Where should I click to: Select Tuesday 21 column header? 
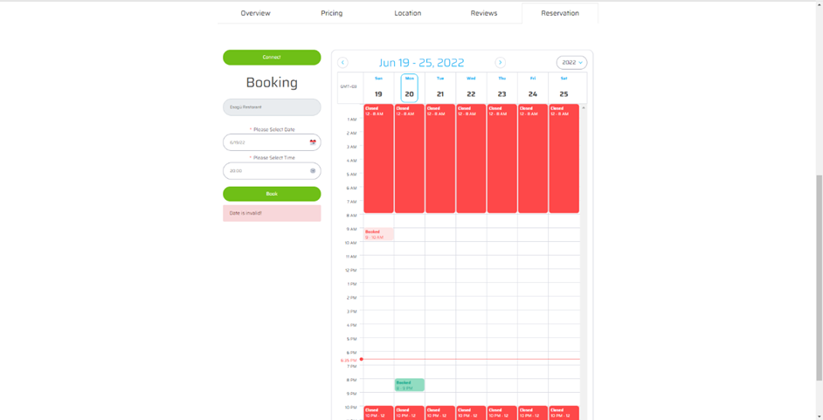[x=440, y=87]
